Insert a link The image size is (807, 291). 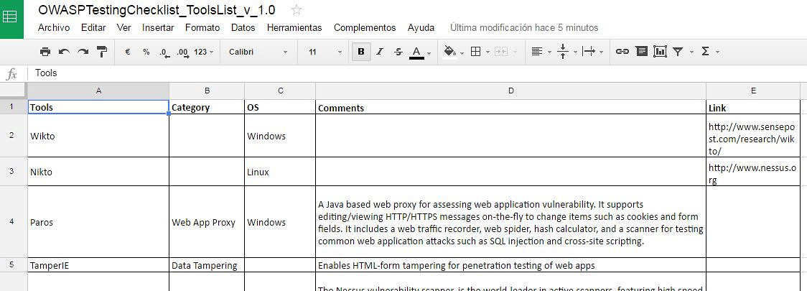622,52
